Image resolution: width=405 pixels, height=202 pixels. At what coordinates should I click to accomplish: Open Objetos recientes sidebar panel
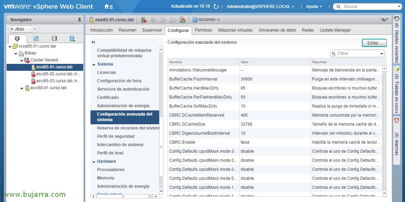[x=396, y=39]
